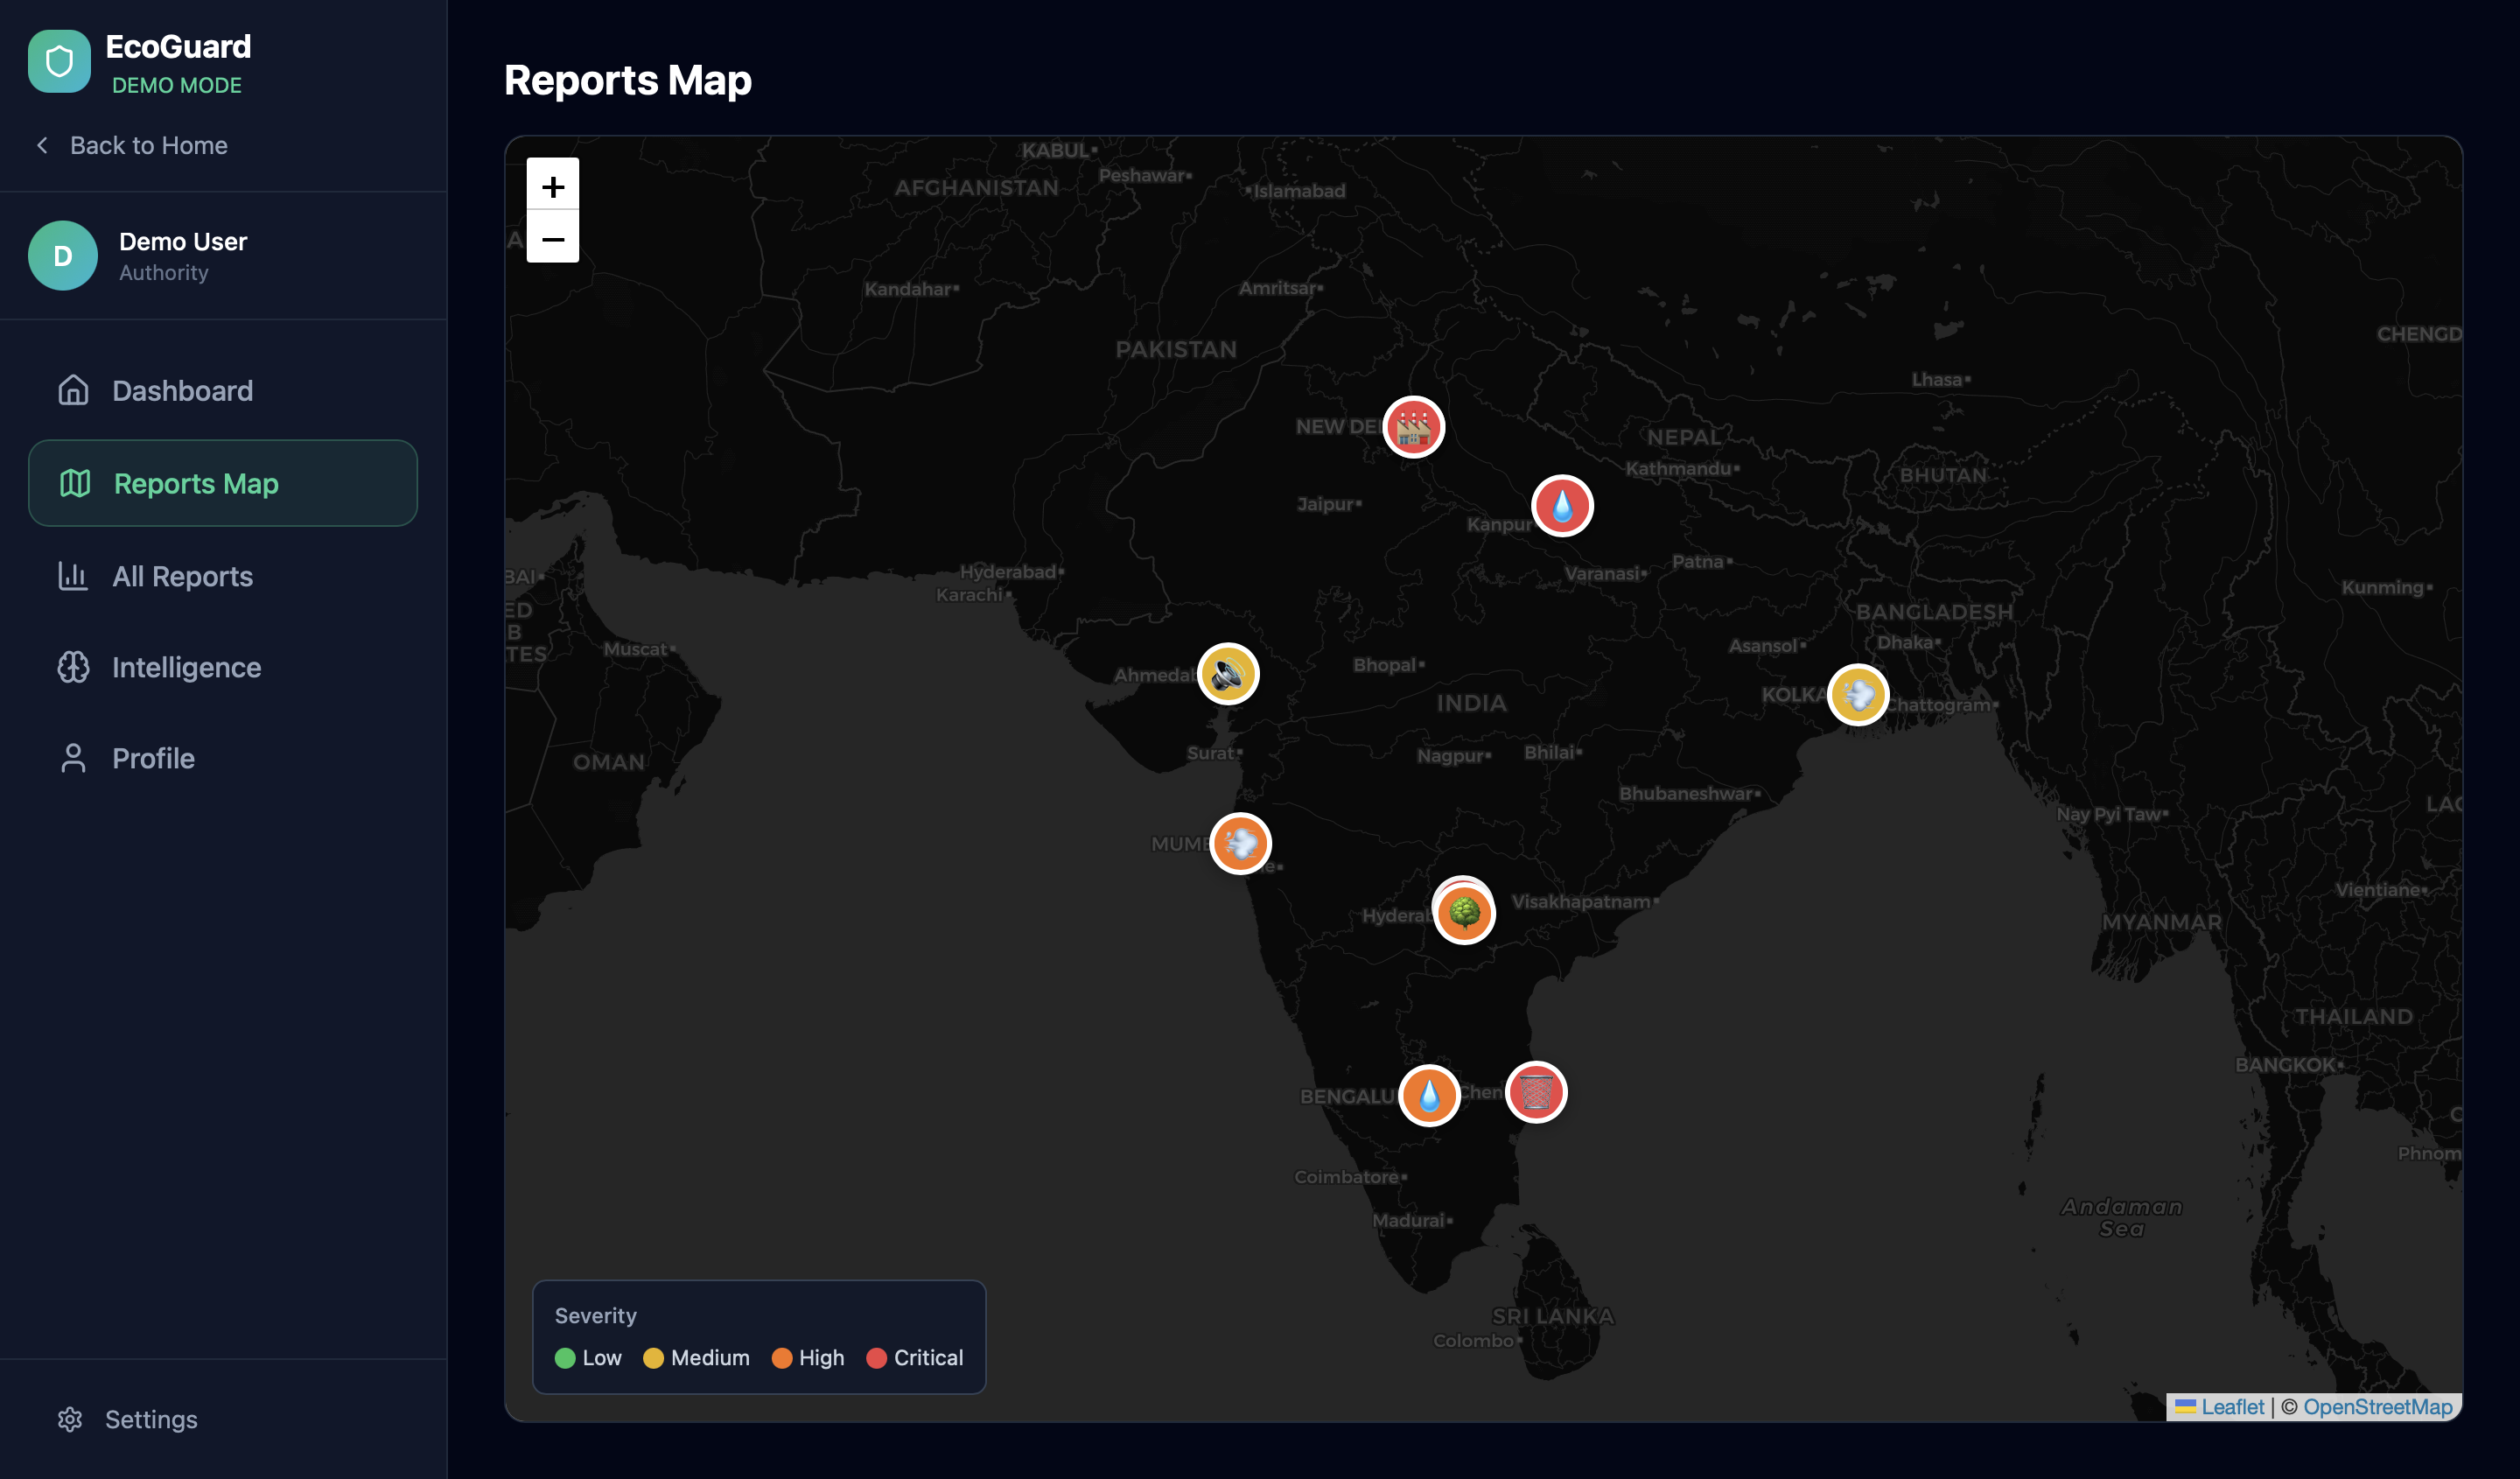Click the red trash bin marker near Chennai
Viewport: 2520px width, 1479px height.
click(1536, 1092)
